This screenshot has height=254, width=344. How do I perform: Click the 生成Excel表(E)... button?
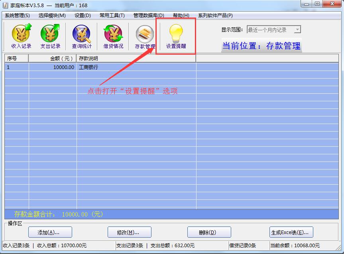[x=291, y=232]
